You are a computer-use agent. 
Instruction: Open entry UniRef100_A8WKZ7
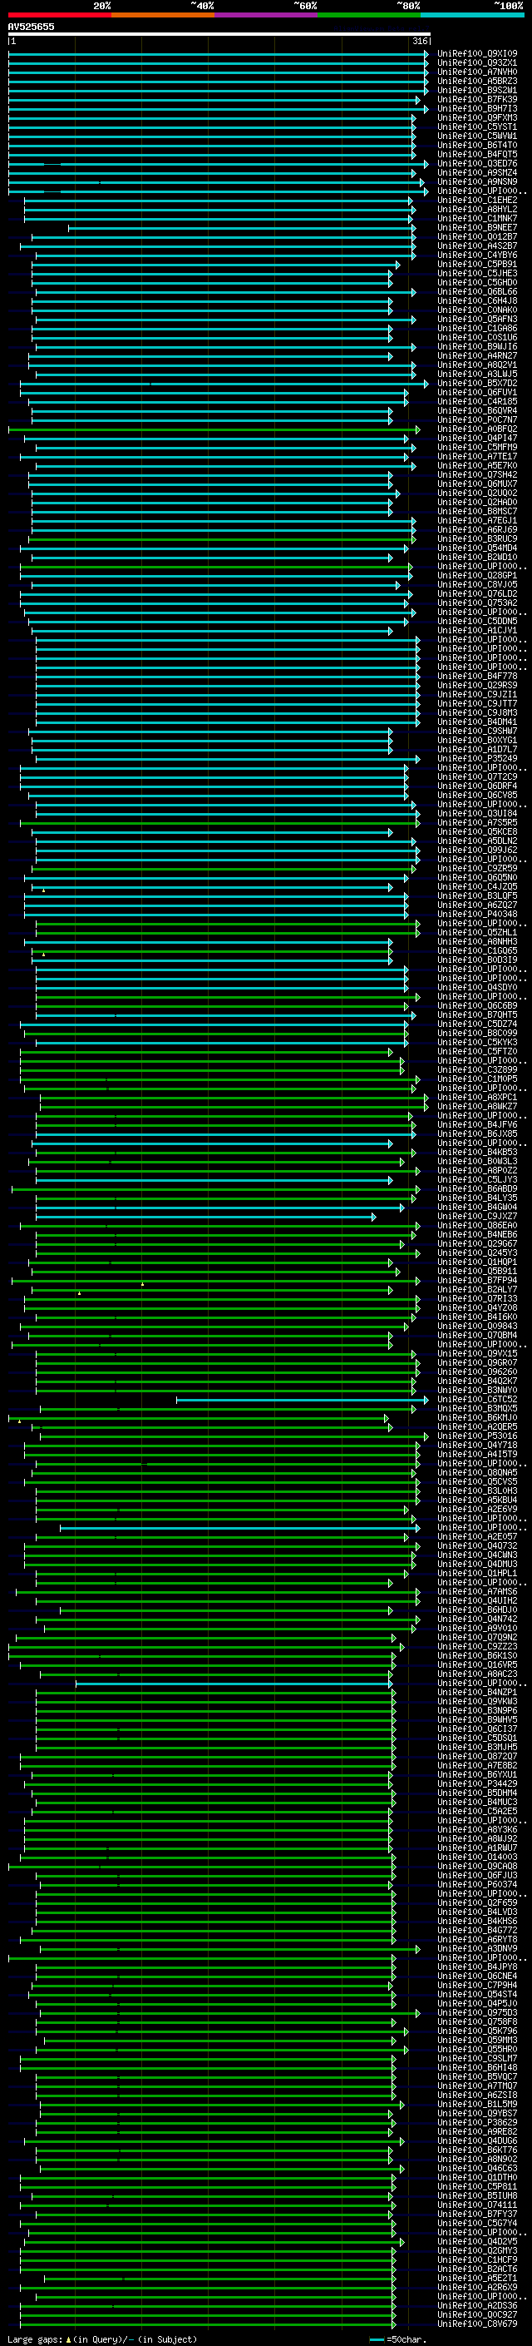tap(477, 1107)
